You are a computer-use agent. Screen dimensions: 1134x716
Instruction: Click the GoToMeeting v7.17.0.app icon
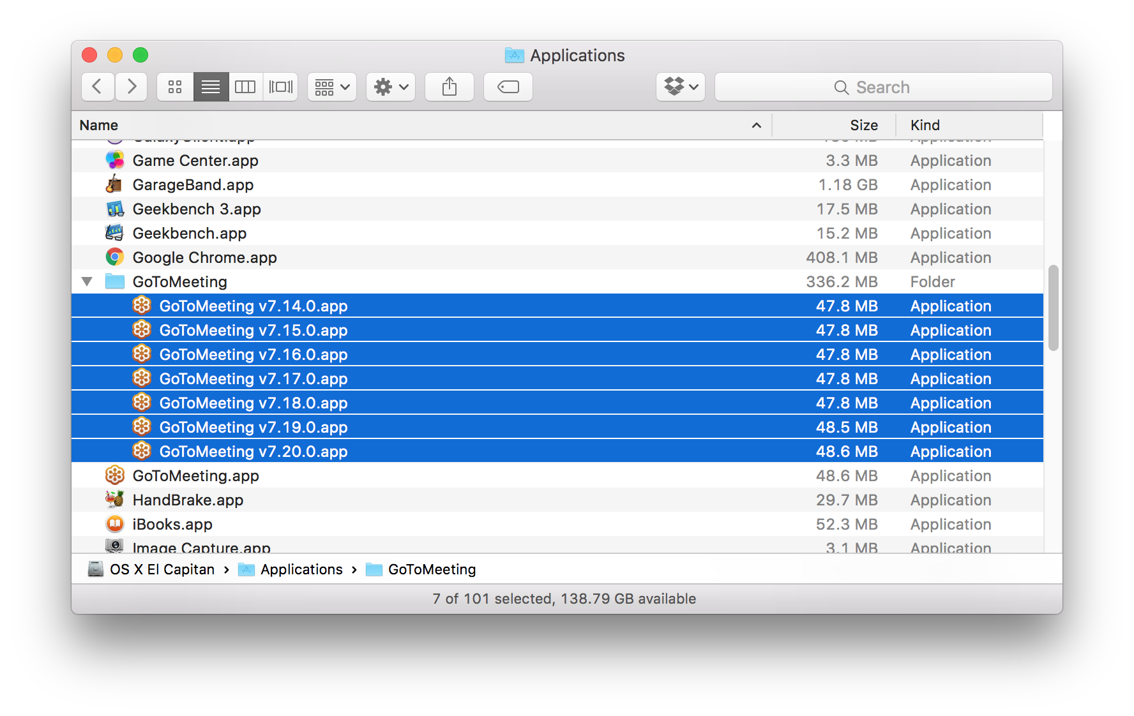click(x=142, y=378)
